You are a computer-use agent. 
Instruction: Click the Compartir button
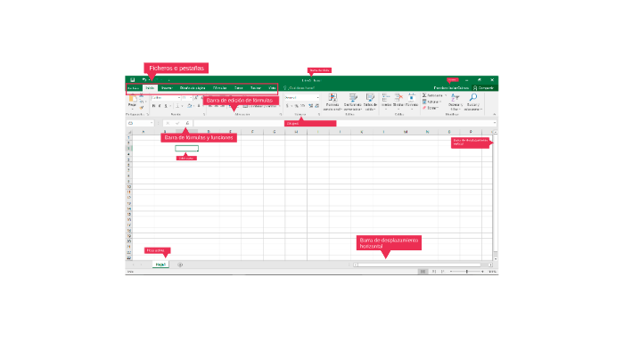(484, 88)
